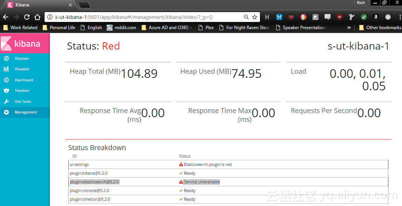Open the Chrome three-dot menu
The height and width of the screenshot is (206, 402).
(x=400, y=17)
